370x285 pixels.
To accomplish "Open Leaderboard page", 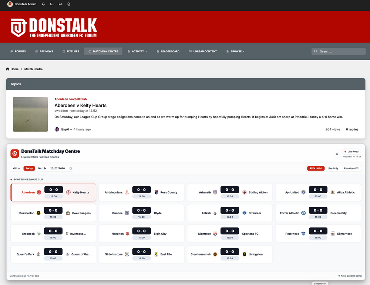I will pyautogui.click(x=168, y=51).
